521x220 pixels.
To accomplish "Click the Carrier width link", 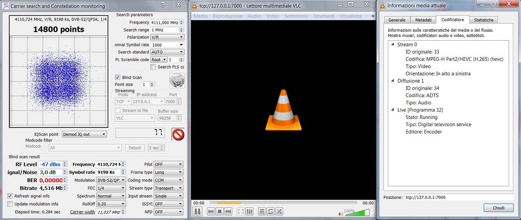I will click(83, 212).
